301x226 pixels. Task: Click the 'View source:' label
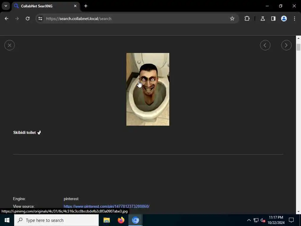coord(24,206)
